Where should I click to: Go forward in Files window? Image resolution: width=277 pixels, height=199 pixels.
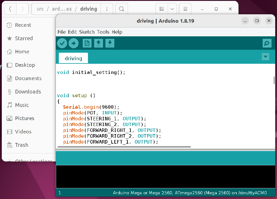point(22,9)
